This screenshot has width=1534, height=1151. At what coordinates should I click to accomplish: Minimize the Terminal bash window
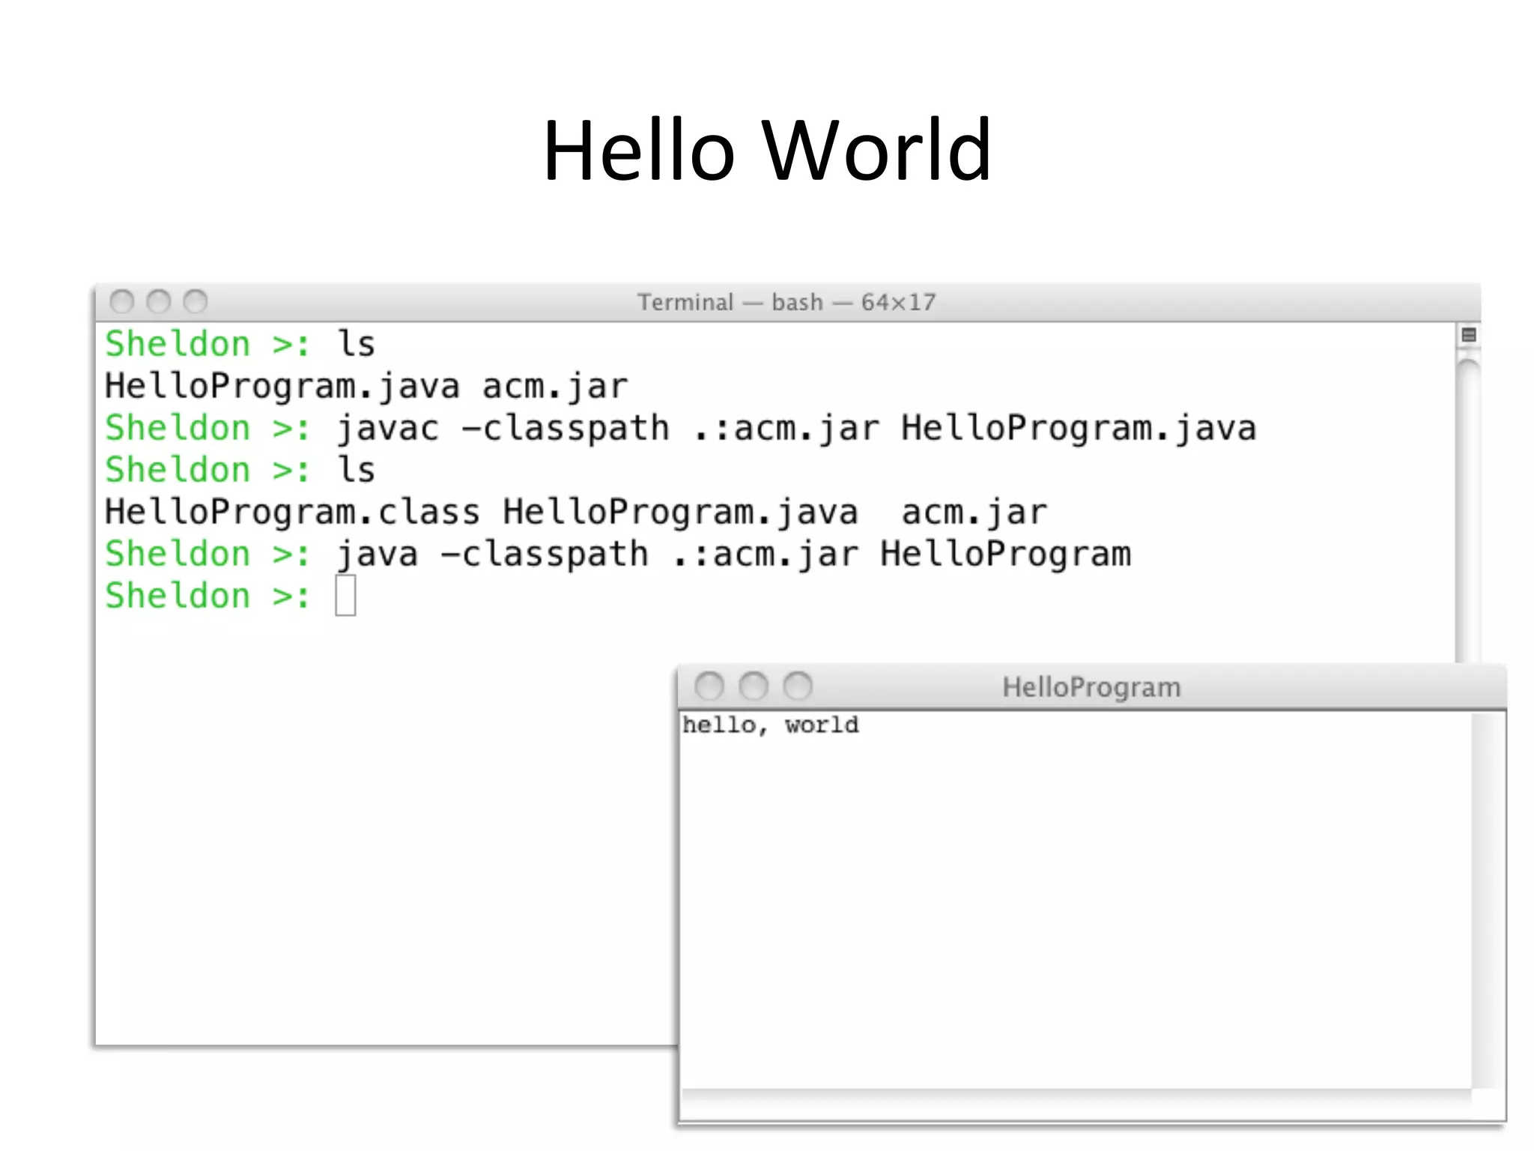coord(159,302)
